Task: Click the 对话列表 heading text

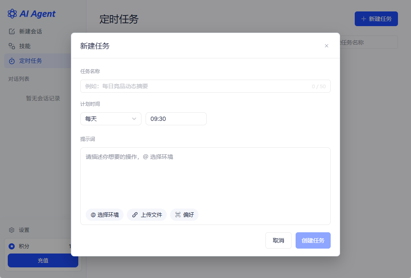Action: coord(19,79)
